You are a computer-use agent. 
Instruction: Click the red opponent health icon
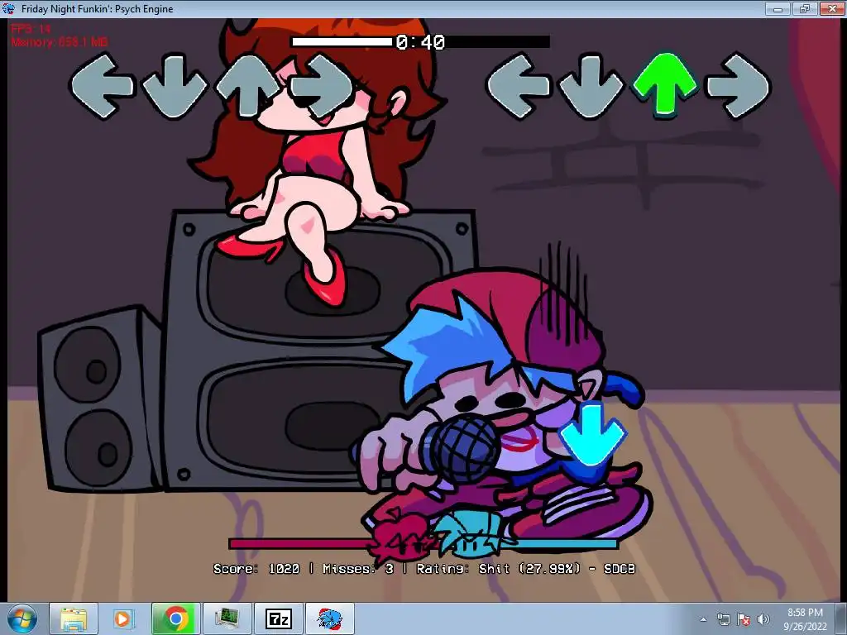point(400,540)
